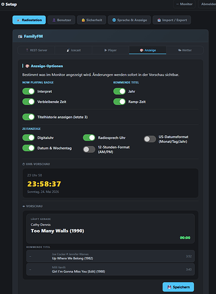
Task: Disable the Radiosprech-Uhr switch
Action: tap(89, 138)
